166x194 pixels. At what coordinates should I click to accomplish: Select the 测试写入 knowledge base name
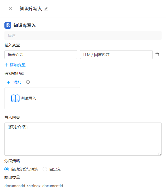click(28, 98)
